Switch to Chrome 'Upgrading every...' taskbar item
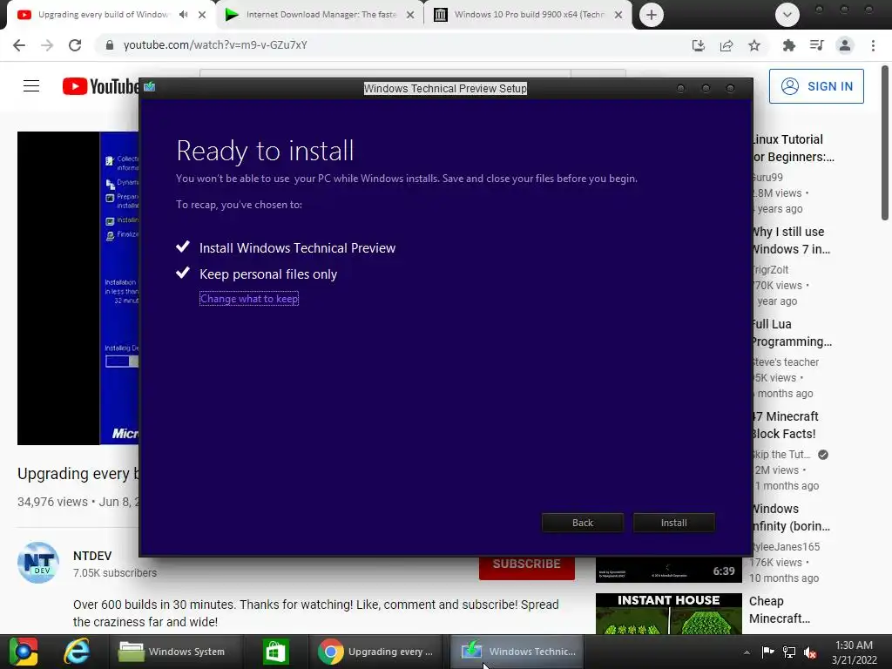This screenshot has width=892, height=669. click(x=377, y=652)
